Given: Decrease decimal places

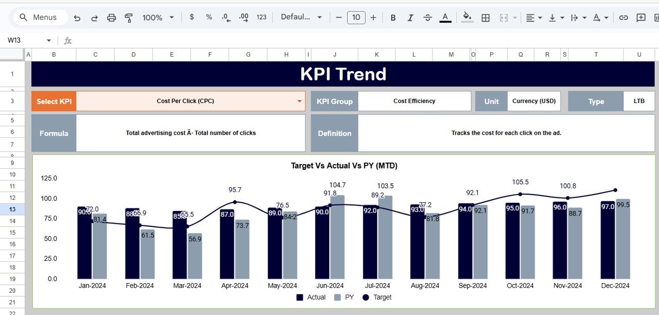Looking at the screenshot, I should point(225,17).
